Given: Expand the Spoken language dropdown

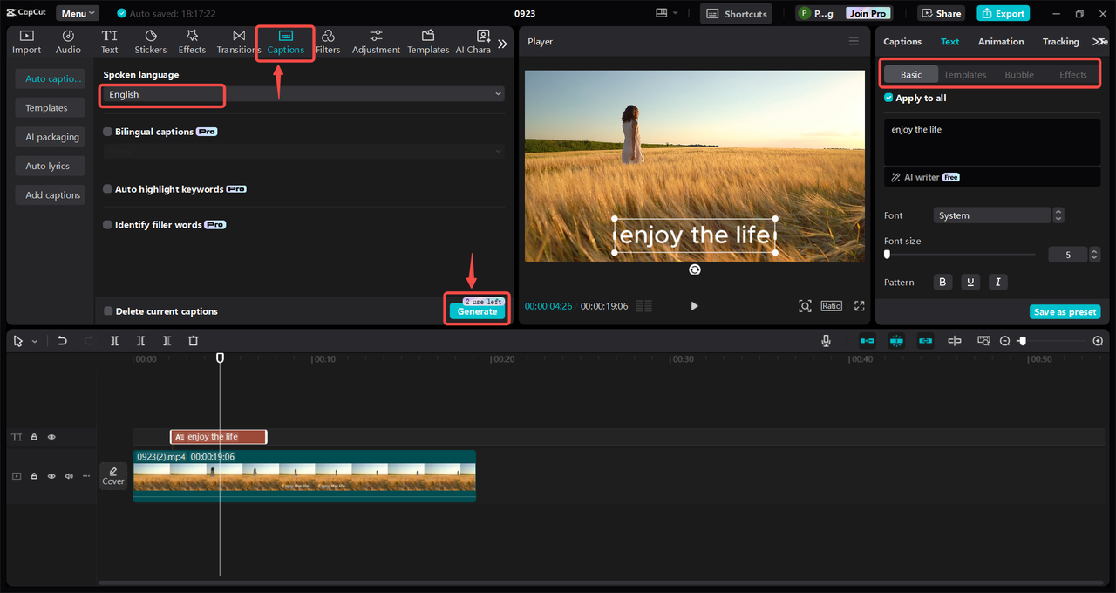Looking at the screenshot, I should point(303,94).
